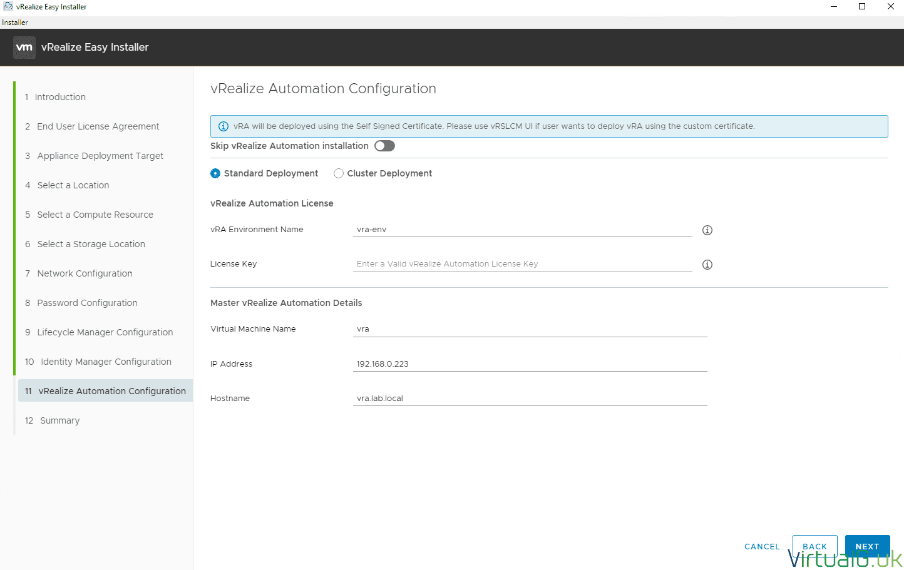
Task: Click the self signed certificate notice text
Action: point(494,126)
